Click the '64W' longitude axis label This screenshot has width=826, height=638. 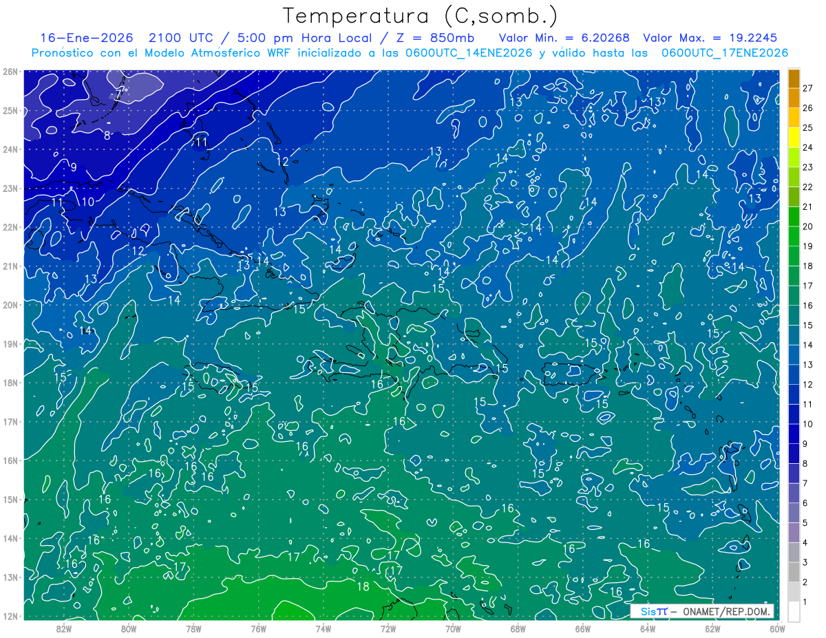[648, 628]
